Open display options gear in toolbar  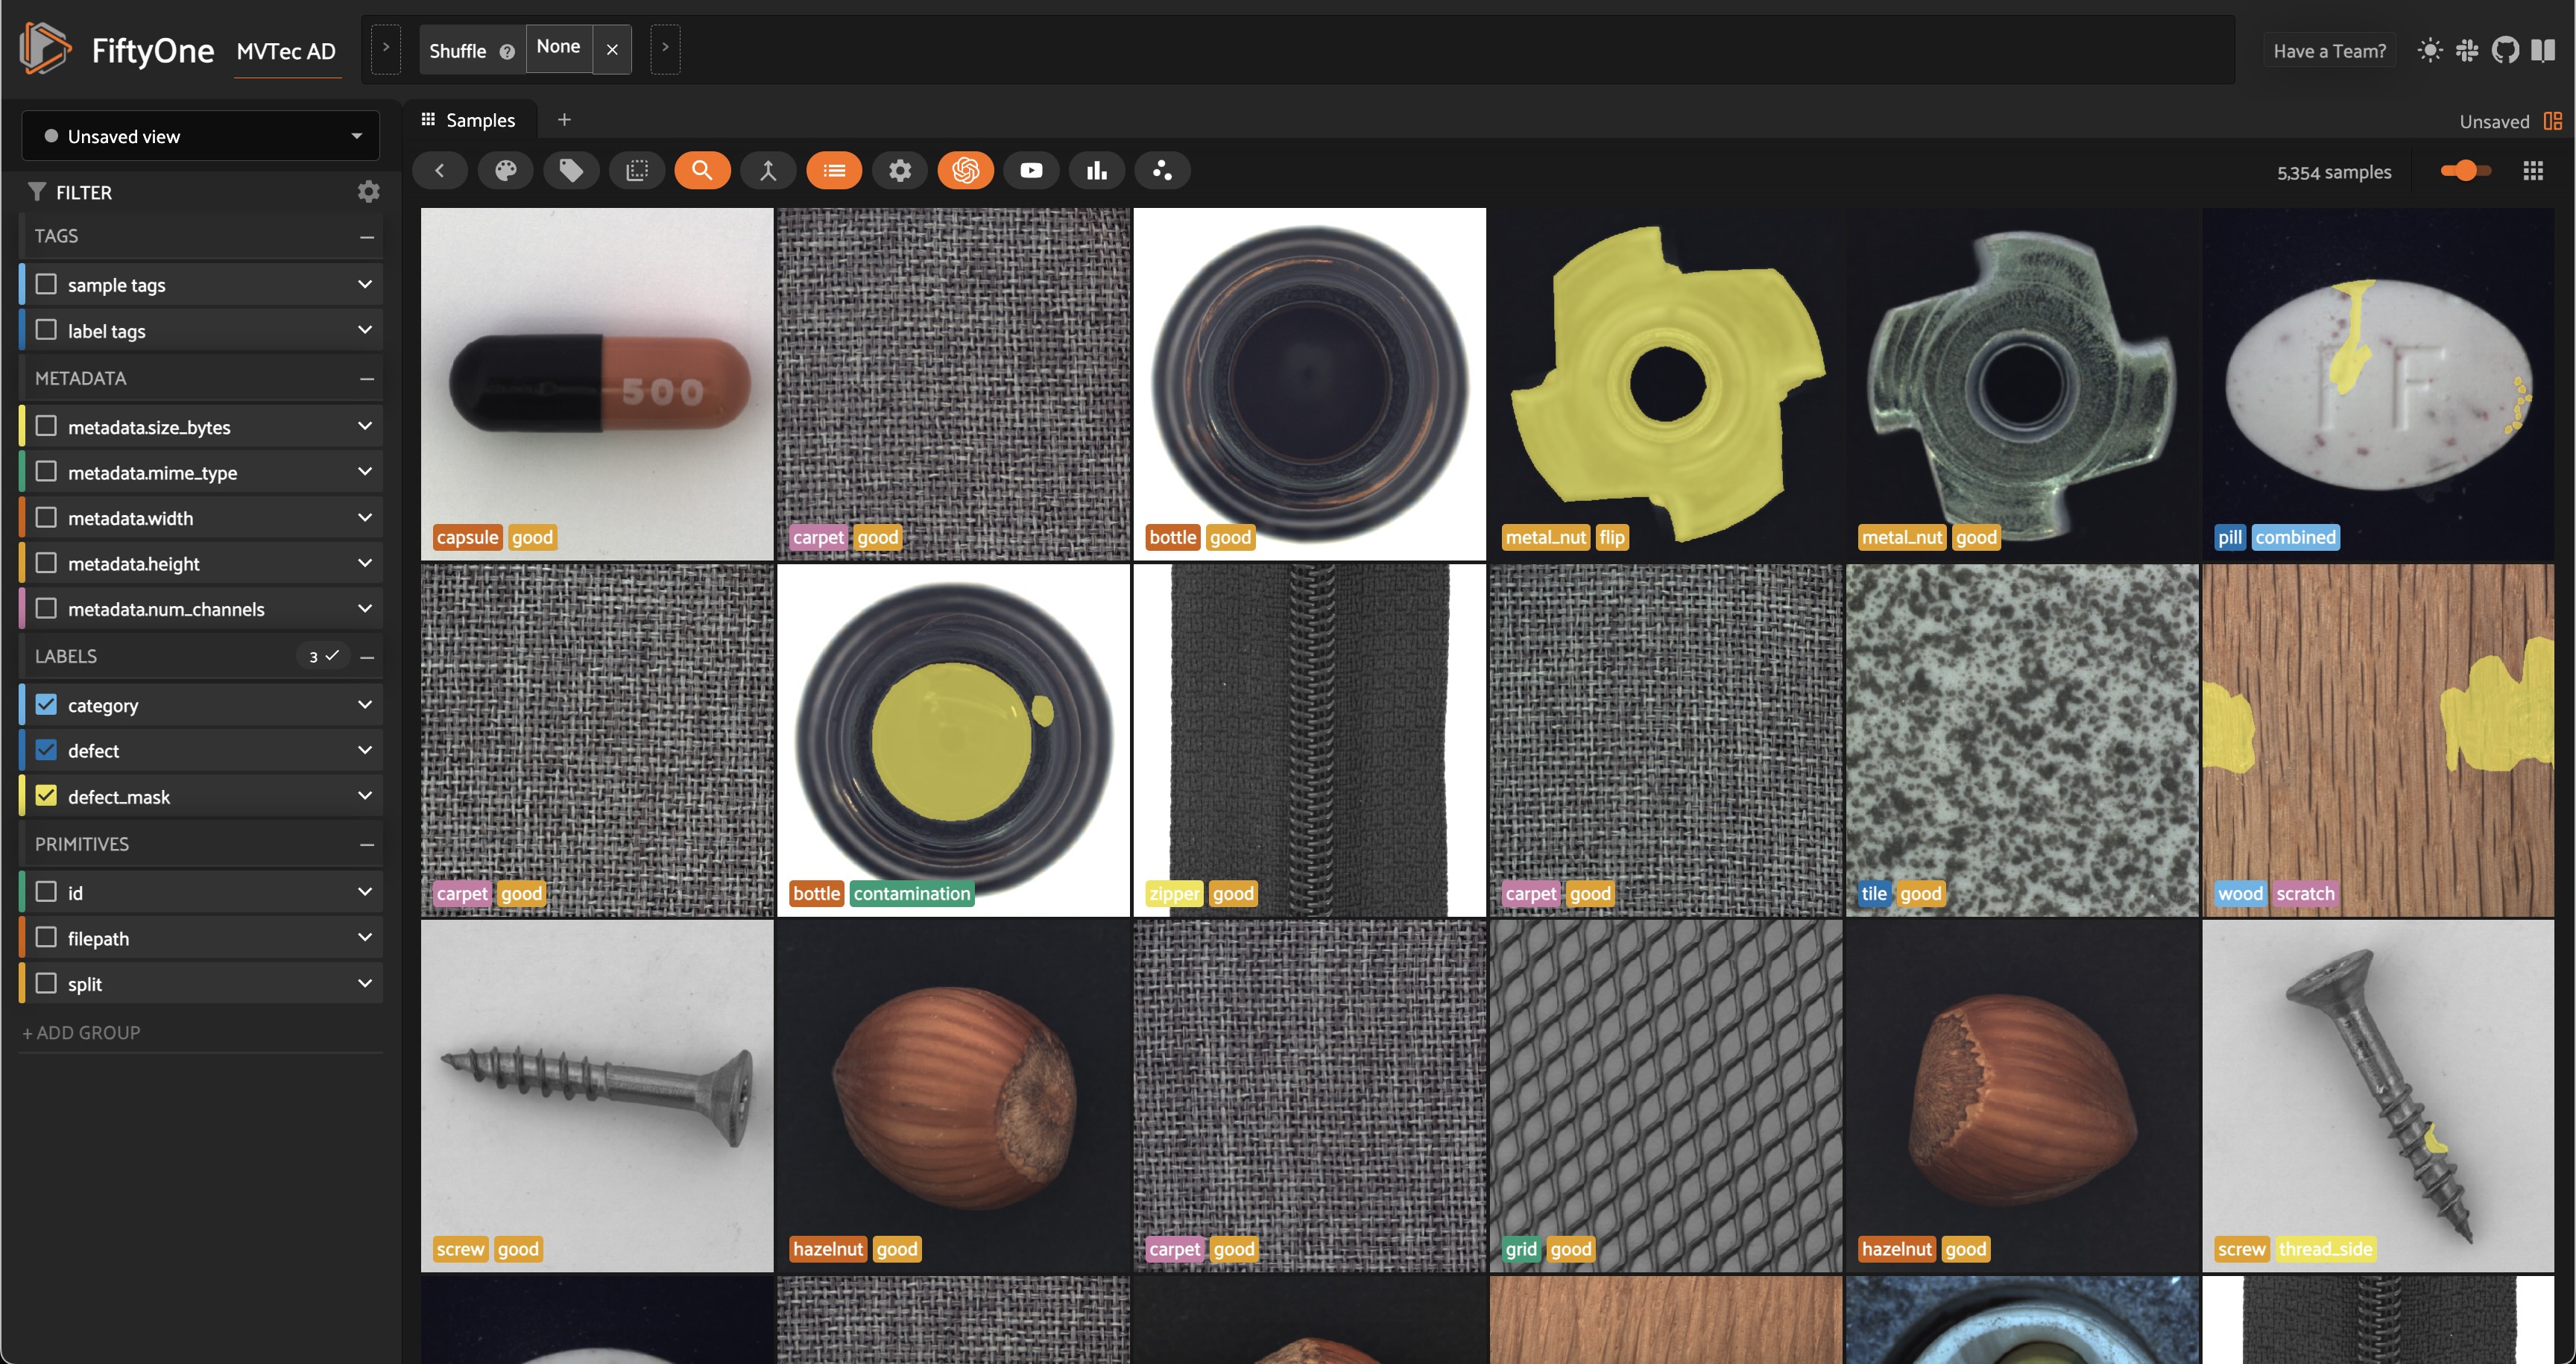[900, 171]
